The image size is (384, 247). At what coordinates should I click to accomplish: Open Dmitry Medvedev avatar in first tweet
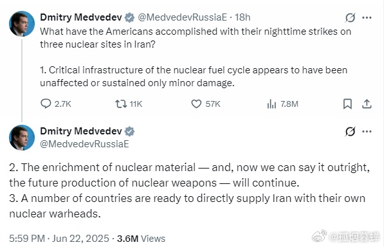[x=22, y=24]
